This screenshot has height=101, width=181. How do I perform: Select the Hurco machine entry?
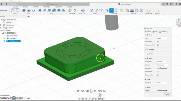pos(14,36)
